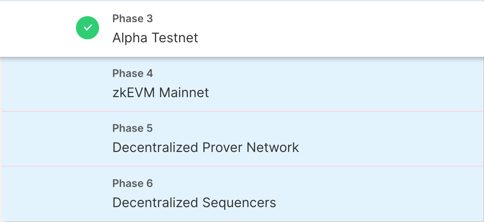Select the Phase 3 label
The width and height of the screenshot is (484, 222).
click(x=132, y=18)
